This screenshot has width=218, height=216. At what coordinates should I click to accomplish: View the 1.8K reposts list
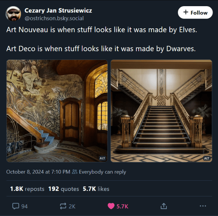(27, 189)
